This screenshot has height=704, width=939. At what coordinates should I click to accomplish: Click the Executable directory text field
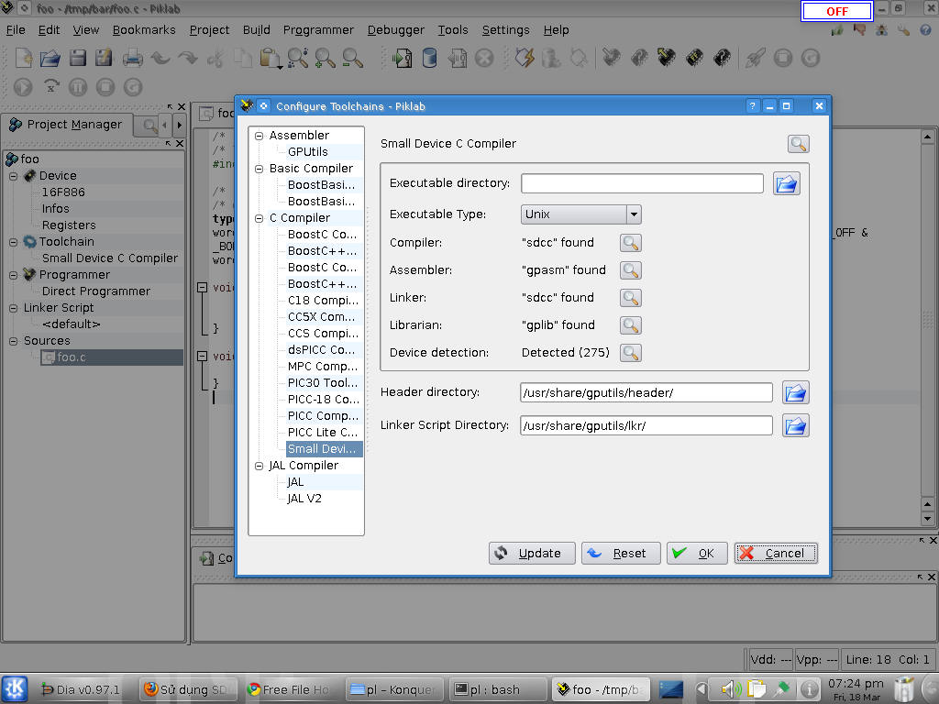coord(642,183)
